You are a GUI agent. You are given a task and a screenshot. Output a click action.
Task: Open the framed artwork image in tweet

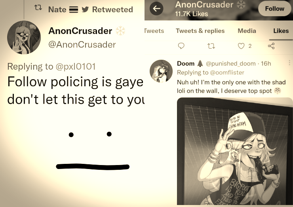[x=235, y=151]
